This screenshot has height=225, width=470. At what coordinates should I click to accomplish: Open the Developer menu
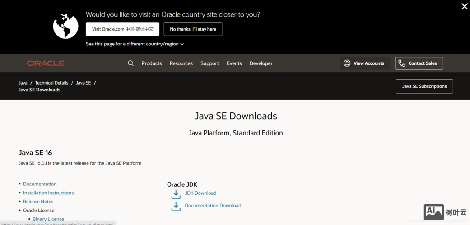coord(261,63)
